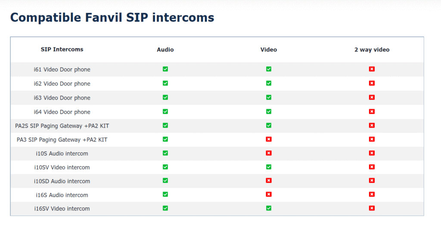Viewport: 441px width, 232px height.
Task: Select the 'i10SD Audio intercom' row label
Action: click(x=62, y=181)
